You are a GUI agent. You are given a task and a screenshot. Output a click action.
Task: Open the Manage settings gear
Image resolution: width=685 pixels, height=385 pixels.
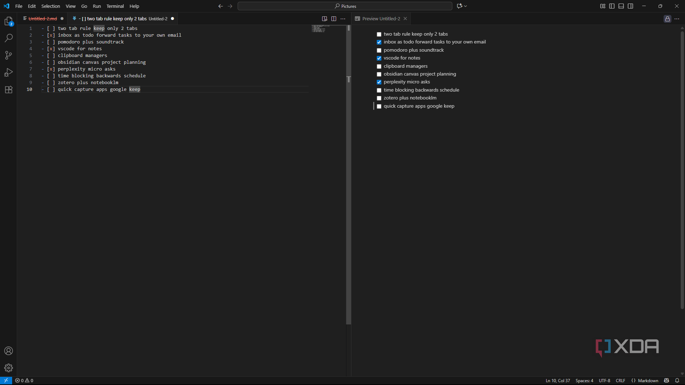tap(8, 368)
